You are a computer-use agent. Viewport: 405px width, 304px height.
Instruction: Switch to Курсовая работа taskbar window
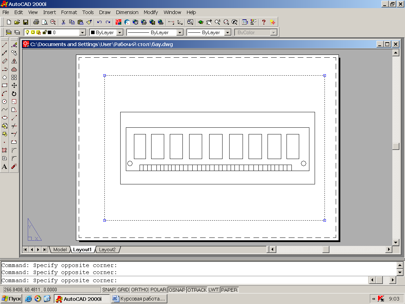(x=140, y=299)
